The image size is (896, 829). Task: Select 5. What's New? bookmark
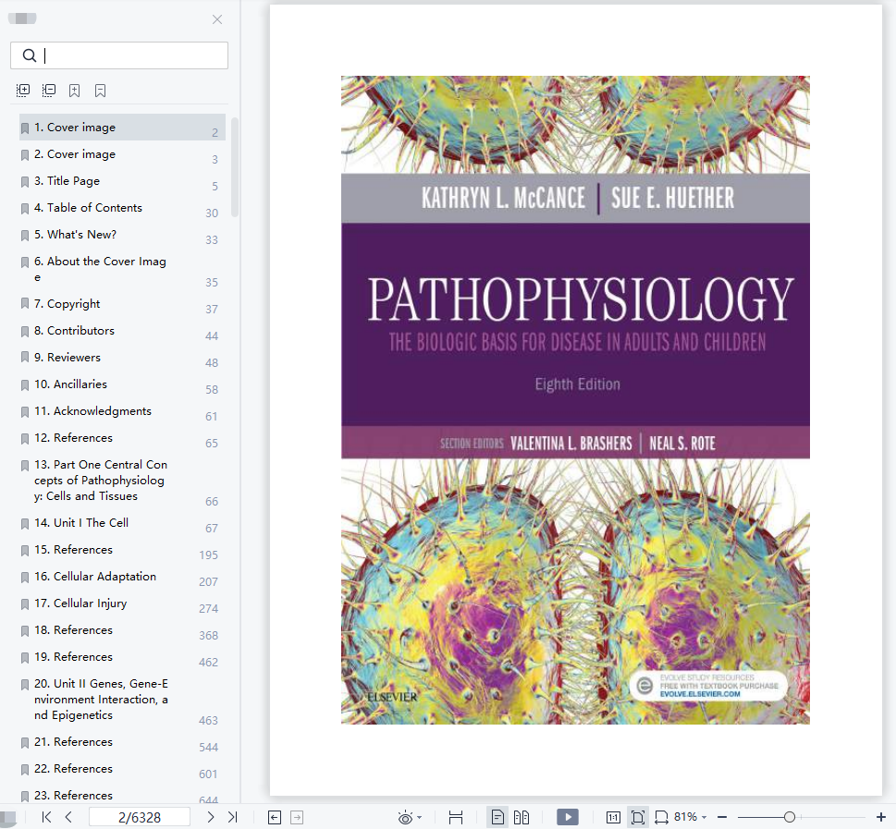coord(122,235)
